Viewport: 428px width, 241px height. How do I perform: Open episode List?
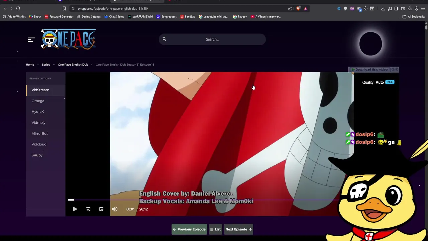[215, 229]
